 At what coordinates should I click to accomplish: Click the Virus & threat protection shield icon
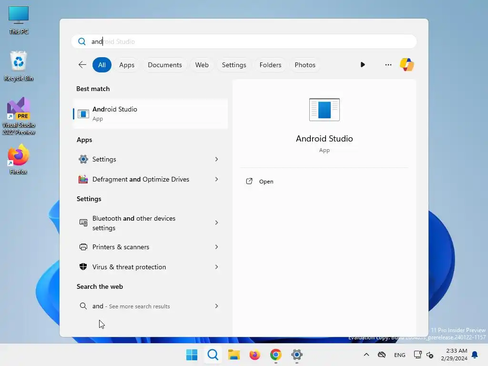[83, 267]
